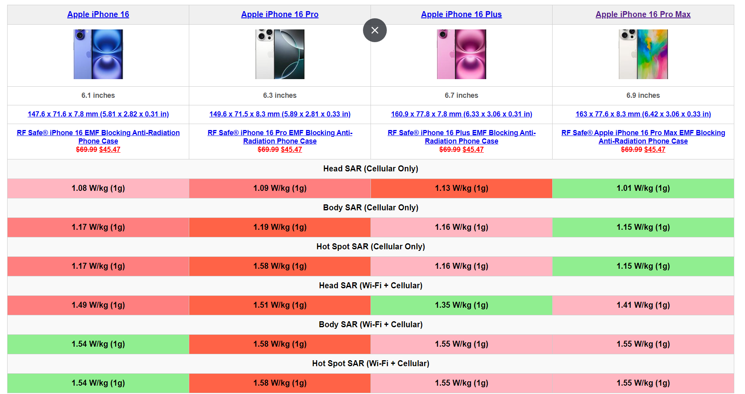The height and width of the screenshot is (394, 745).
Task: Open the Apple iPhone 16 product page
Action: click(98, 14)
